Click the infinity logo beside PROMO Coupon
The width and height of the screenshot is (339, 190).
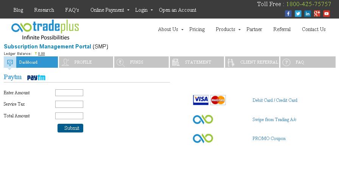(203, 139)
